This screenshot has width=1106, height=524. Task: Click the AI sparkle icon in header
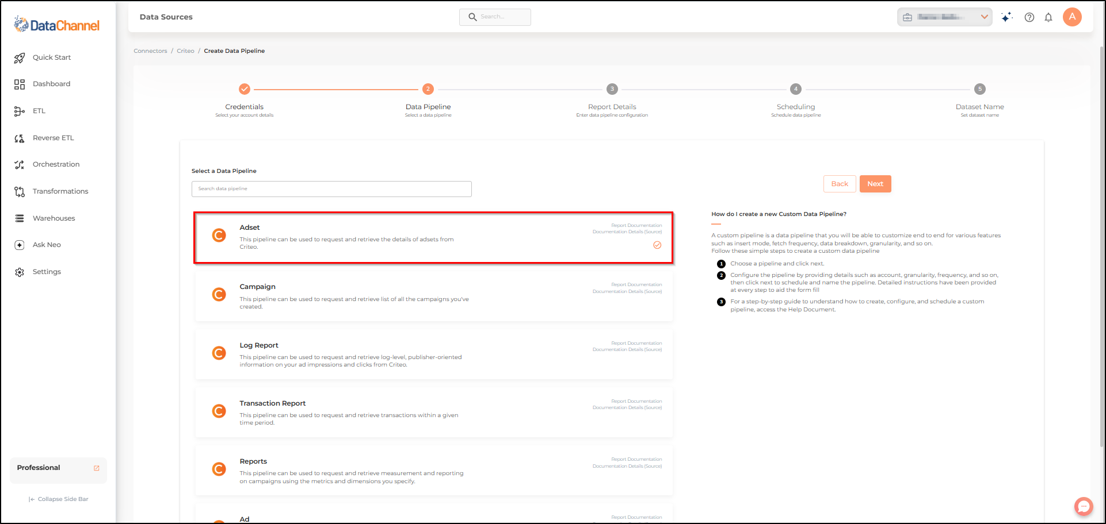pos(1006,17)
